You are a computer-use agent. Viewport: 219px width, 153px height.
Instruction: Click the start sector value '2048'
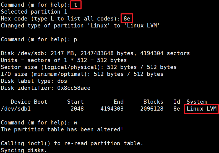(x=77, y=109)
